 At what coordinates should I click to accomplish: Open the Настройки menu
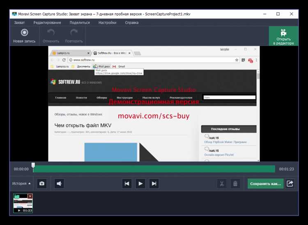point(107,23)
